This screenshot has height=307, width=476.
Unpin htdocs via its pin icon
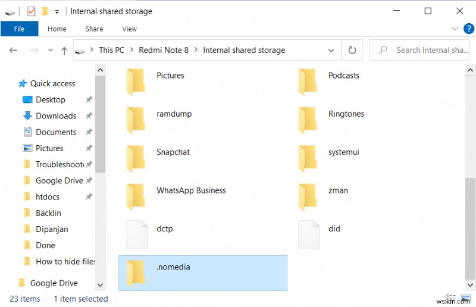click(x=89, y=197)
